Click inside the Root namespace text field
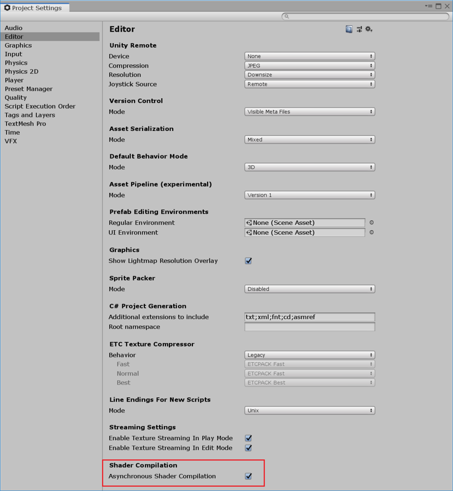This screenshot has height=491, width=453. pyautogui.click(x=309, y=327)
